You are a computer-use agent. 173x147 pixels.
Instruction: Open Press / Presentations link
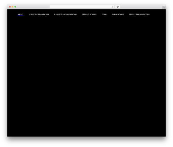(139, 14)
